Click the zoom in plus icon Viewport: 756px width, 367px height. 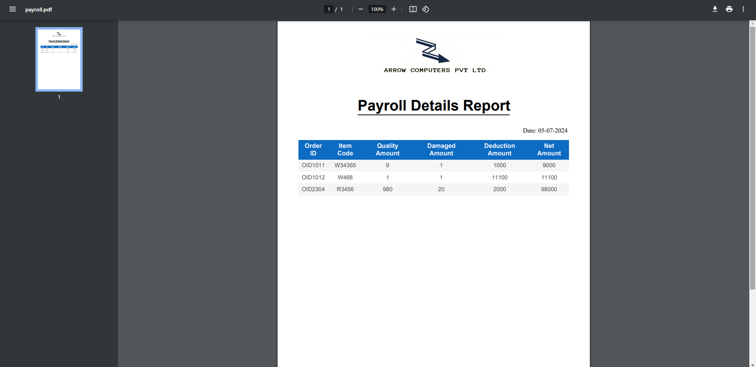pos(393,9)
